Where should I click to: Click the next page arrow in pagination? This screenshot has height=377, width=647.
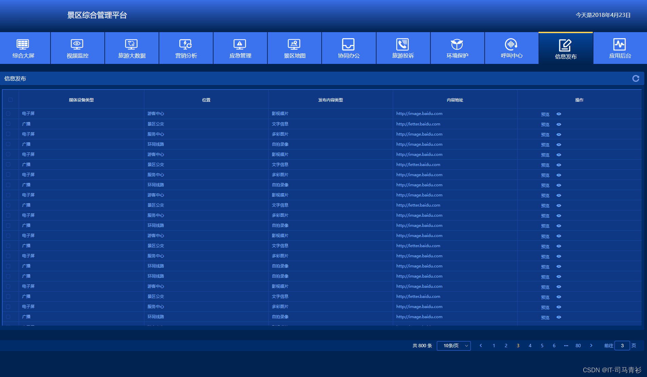click(x=591, y=346)
